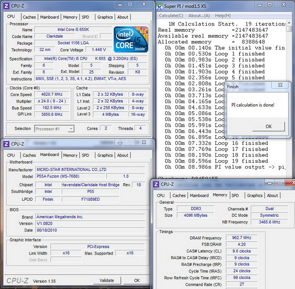Click the NB Frequency value 3465.6 MHz

270,222
